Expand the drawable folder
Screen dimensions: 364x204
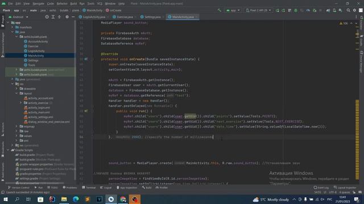click(16, 88)
